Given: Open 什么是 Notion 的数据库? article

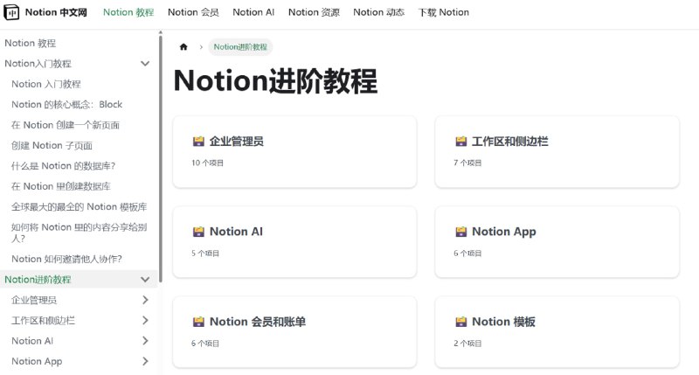Looking at the screenshot, I should point(63,166).
